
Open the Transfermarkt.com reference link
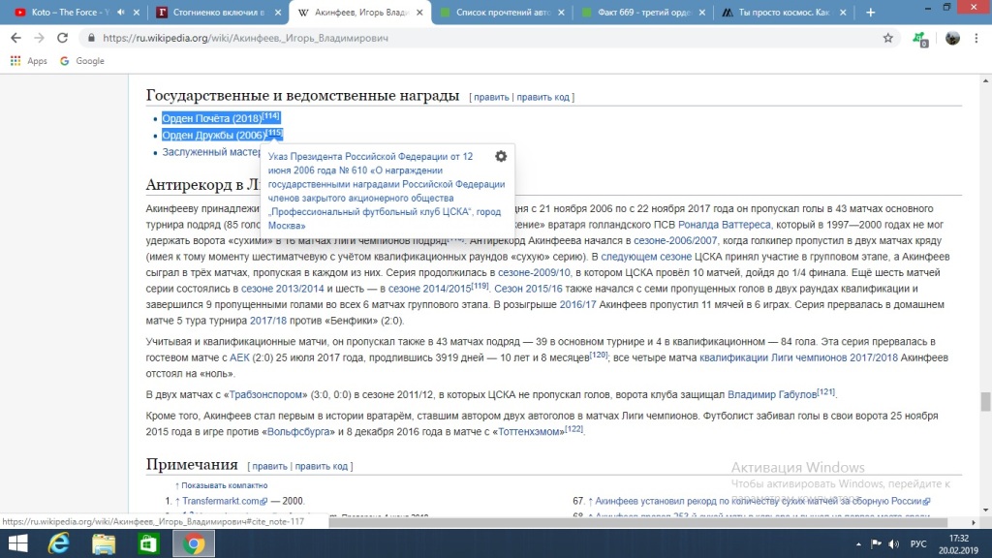[225, 501]
